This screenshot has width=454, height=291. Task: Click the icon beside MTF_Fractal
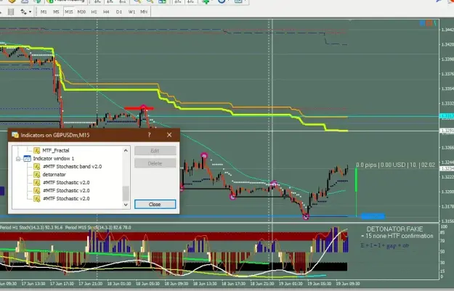pyautogui.click(x=36, y=150)
